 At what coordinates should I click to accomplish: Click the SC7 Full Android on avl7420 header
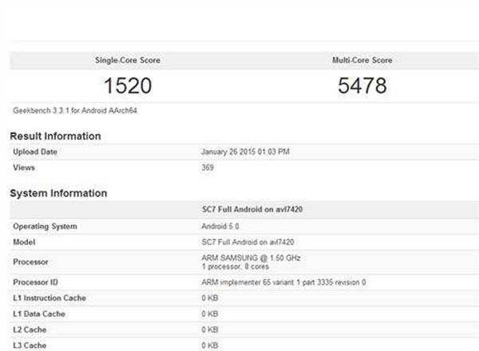pyautogui.click(x=252, y=209)
